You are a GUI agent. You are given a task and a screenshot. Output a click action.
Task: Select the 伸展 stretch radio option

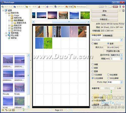pyautogui.click(x=93, y=64)
